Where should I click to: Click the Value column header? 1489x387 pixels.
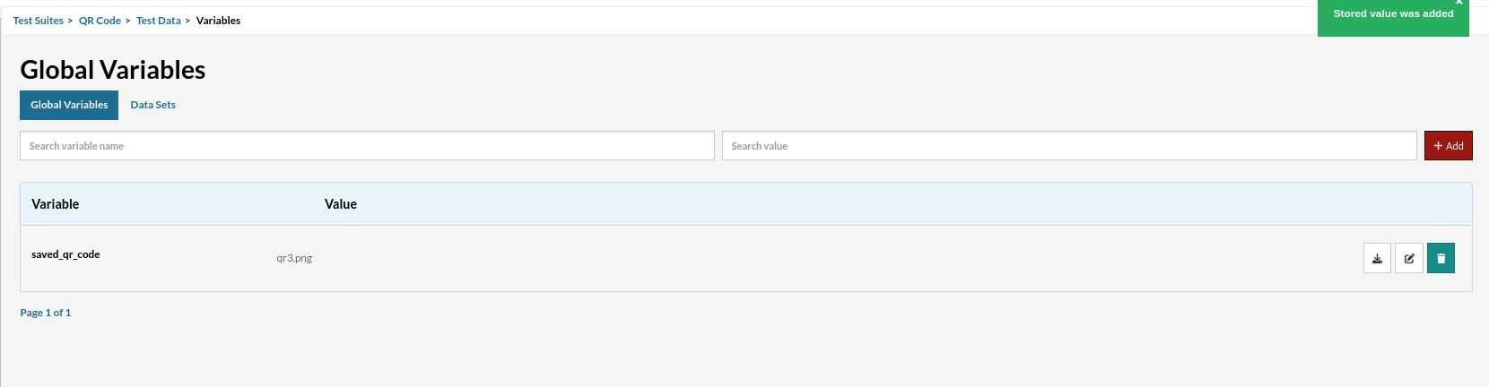click(341, 204)
